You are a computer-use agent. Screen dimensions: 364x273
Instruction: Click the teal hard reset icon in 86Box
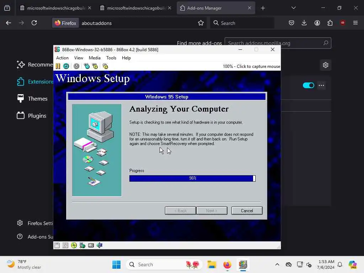(66, 66)
